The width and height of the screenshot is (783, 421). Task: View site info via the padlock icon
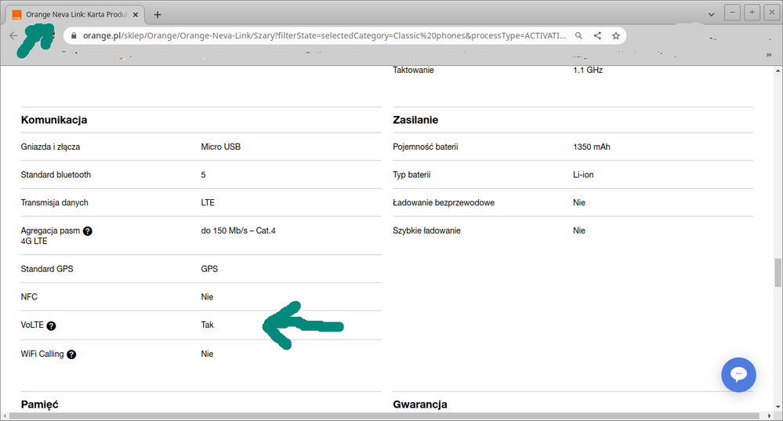click(x=72, y=36)
